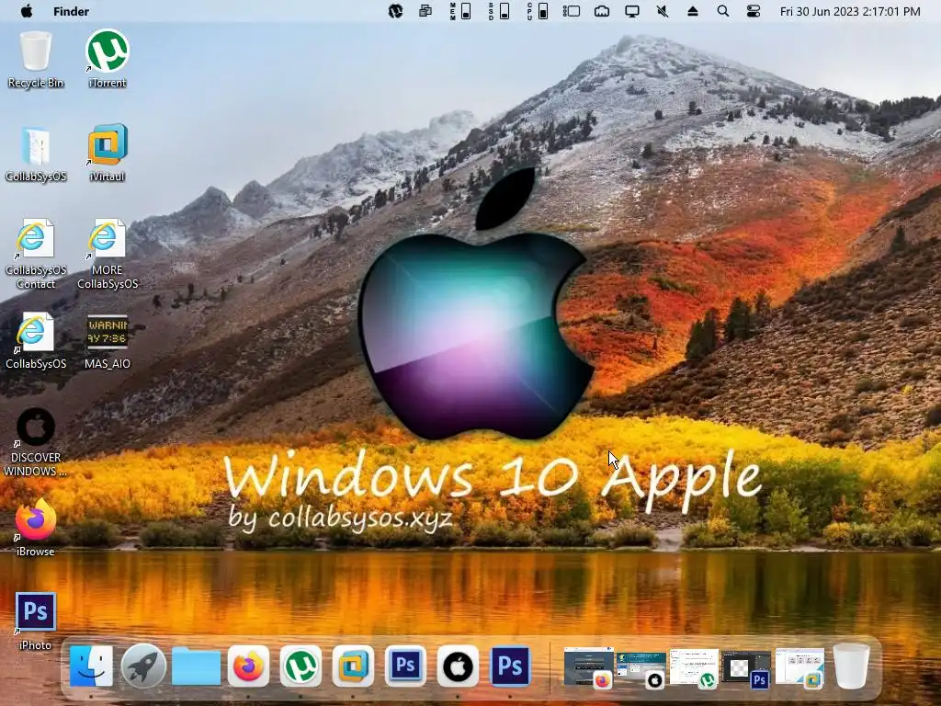Launch Firefox from the dock
The image size is (941, 706).
(x=248, y=666)
